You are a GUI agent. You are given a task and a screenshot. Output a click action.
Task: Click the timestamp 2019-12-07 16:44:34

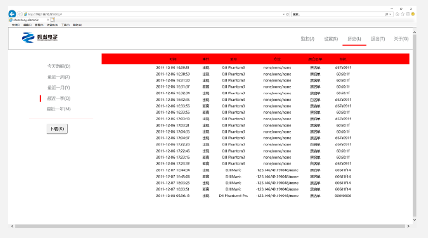173,170
